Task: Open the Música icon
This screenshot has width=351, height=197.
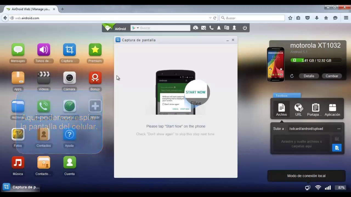Action: tap(18, 163)
